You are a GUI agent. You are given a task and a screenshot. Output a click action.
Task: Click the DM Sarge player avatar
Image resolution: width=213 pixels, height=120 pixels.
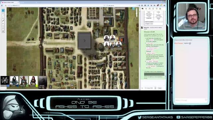5,80
